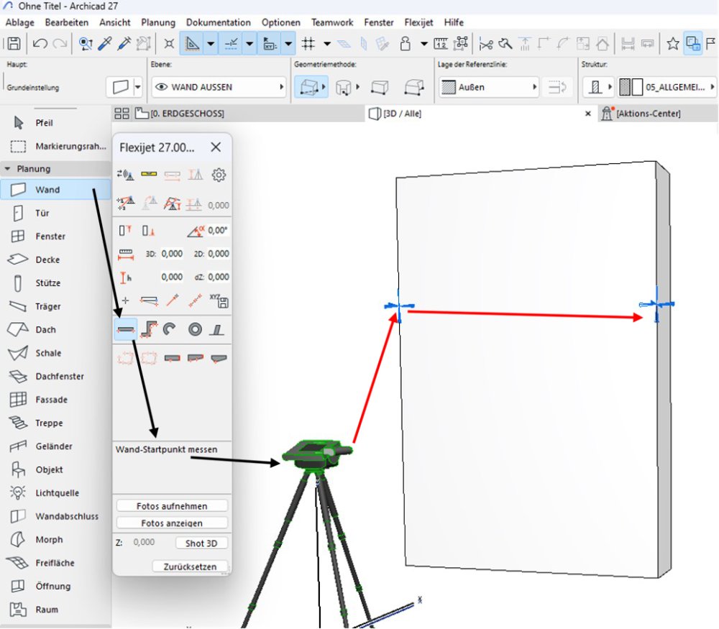Screen dimensions: 719x629
Task: Close the Flexijet palette
Action: [216, 147]
